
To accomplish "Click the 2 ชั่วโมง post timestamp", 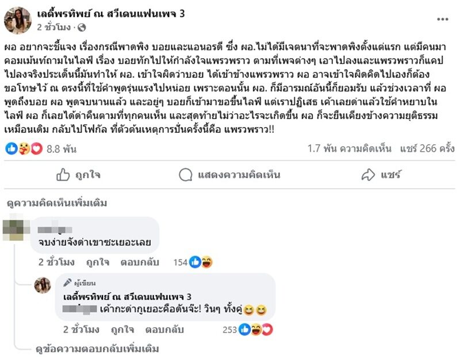I will pyautogui.click(x=54, y=27).
